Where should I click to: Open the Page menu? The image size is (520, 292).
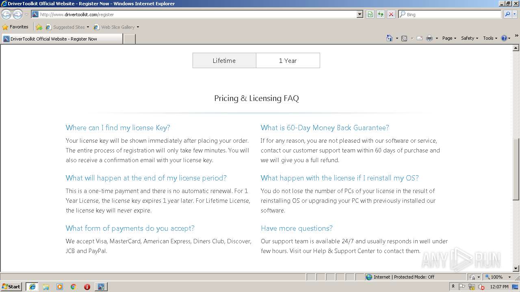click(x=449, y=38)
